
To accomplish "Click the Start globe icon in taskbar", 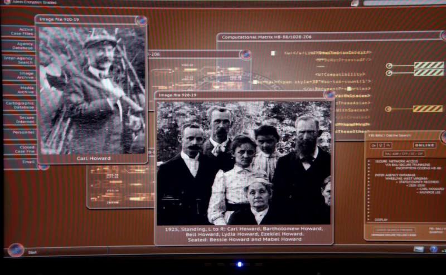I will click(15, 249).
